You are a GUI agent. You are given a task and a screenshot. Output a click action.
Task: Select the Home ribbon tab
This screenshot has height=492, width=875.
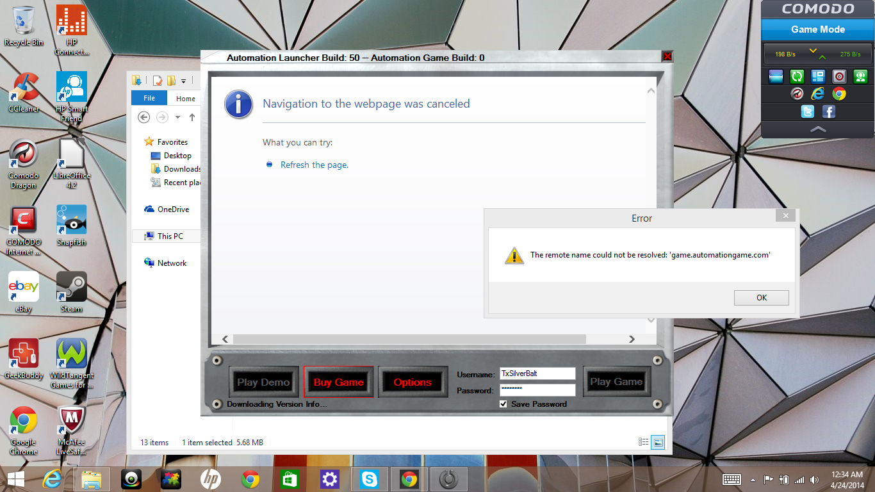tap(185, 98)
